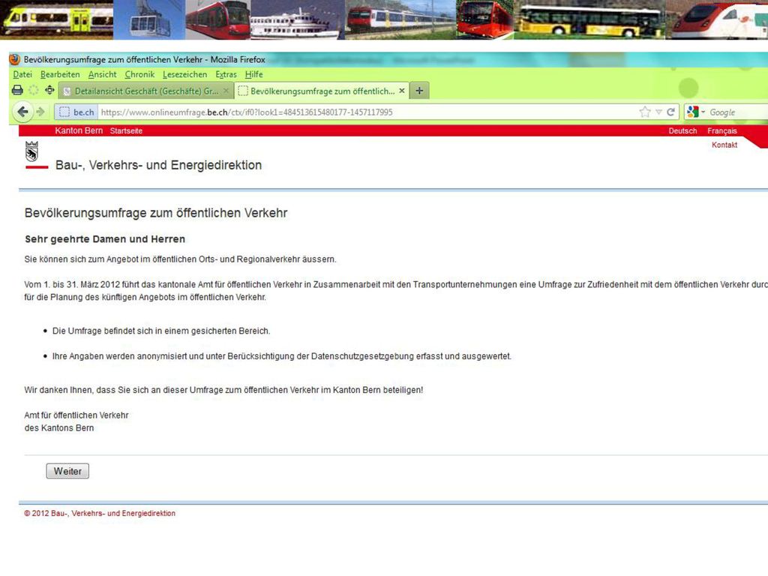Open the Ansicht menu

click(102, 74)
